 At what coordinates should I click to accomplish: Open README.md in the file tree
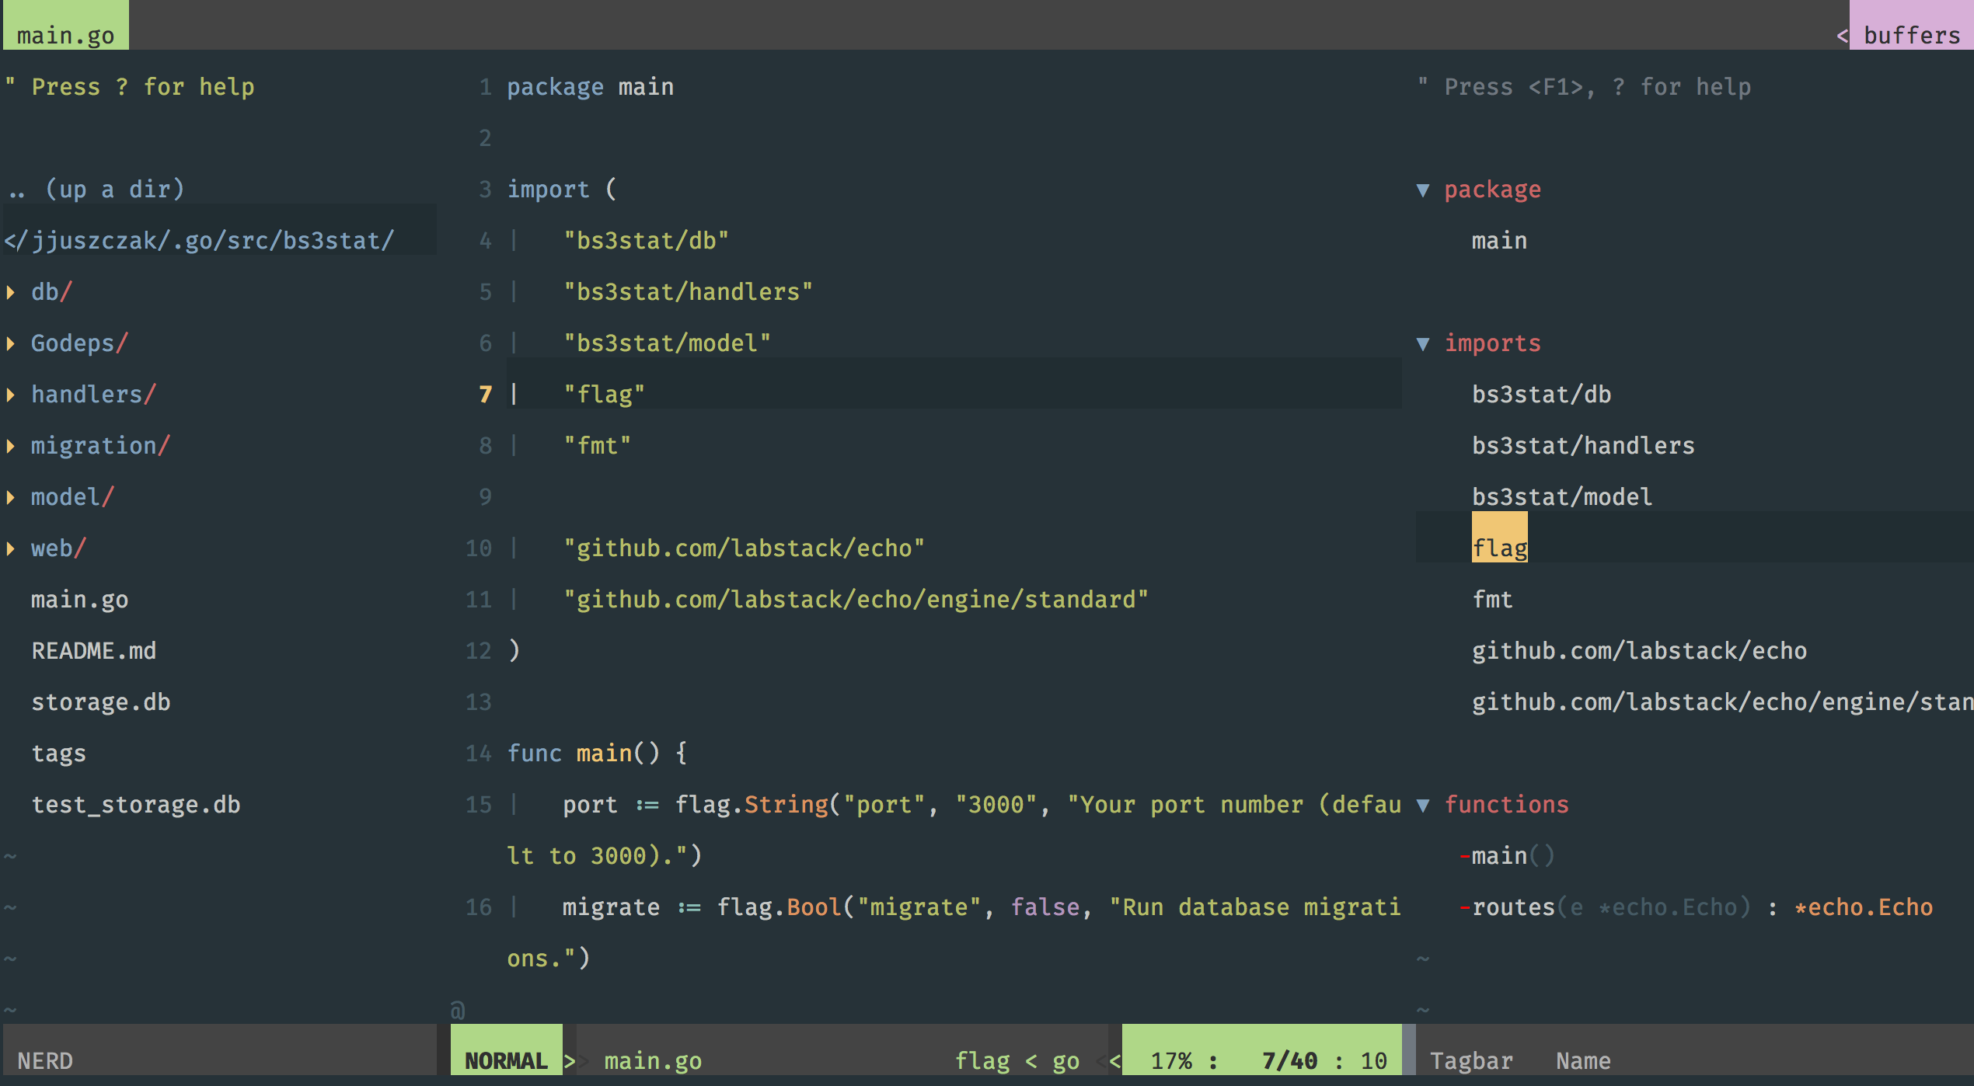(93, 651)
